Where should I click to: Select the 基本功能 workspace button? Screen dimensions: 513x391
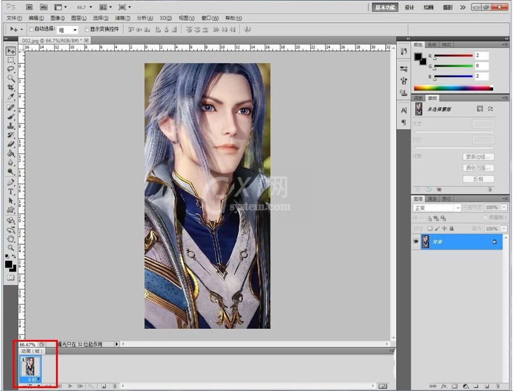[x=385, y=7]
